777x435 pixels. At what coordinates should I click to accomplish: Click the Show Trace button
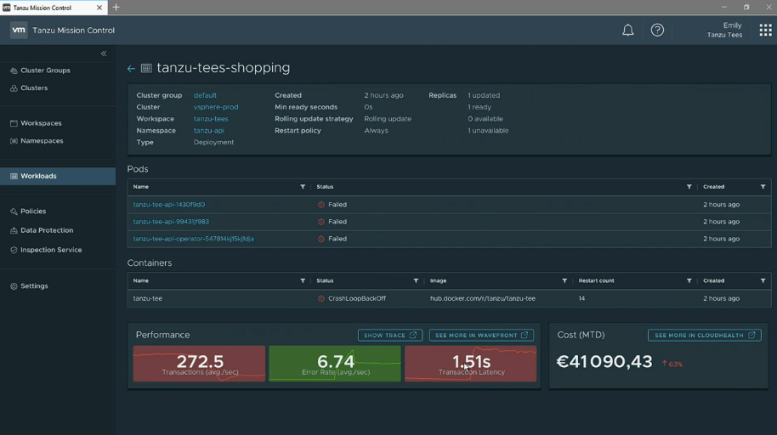pos(390,336)
